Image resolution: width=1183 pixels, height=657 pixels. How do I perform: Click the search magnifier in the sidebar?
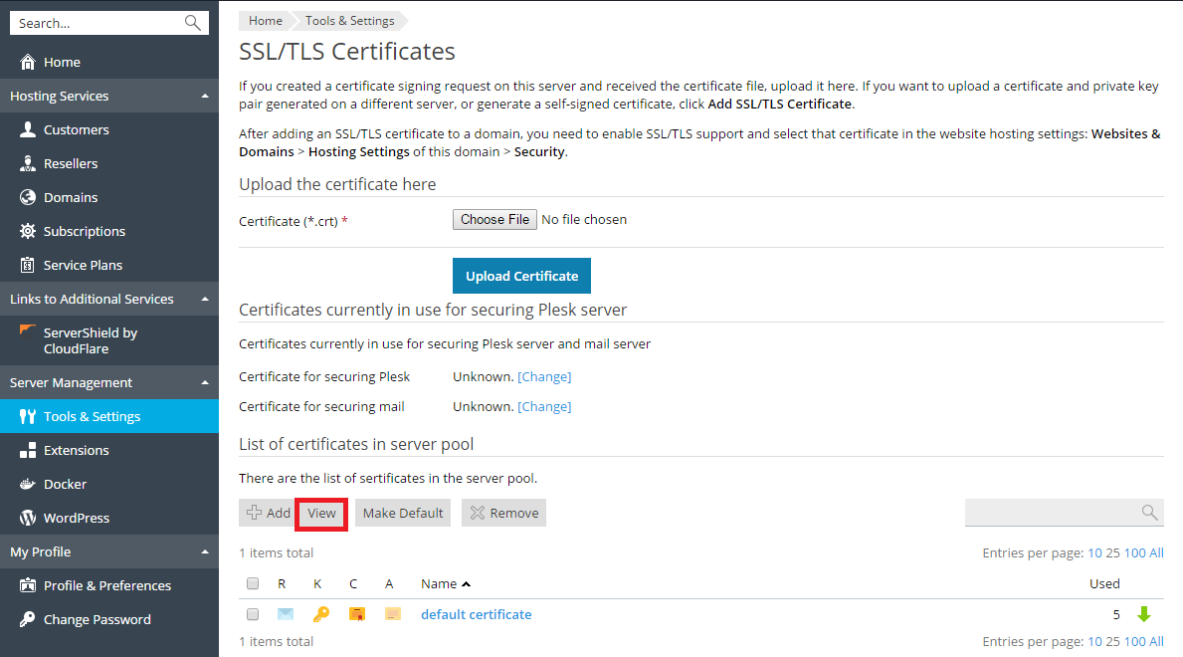pos(193,23)
